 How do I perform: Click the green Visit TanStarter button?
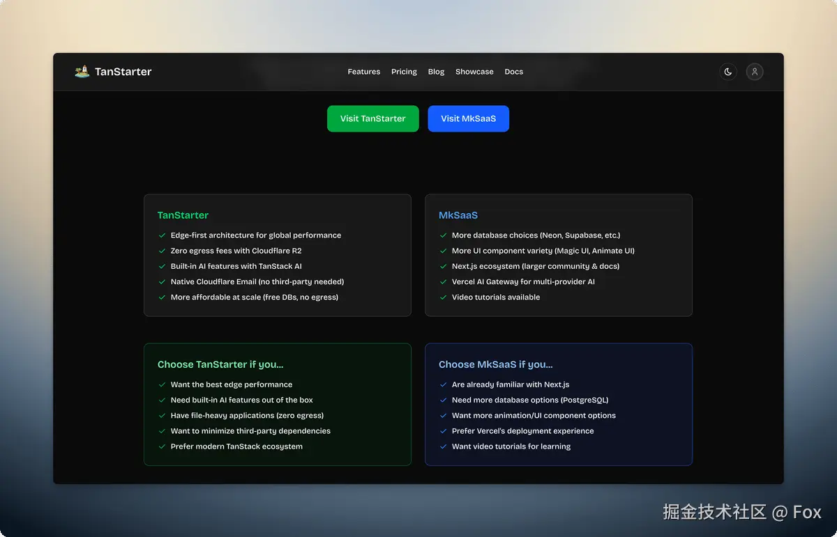coord(373,118)
